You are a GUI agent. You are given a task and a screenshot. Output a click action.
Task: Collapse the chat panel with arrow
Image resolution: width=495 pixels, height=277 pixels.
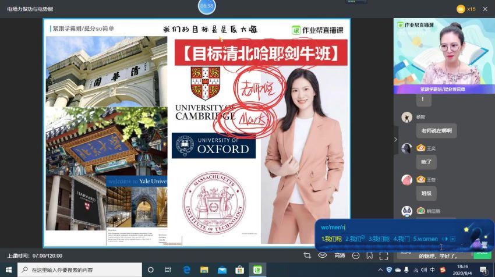pos(395,140)
